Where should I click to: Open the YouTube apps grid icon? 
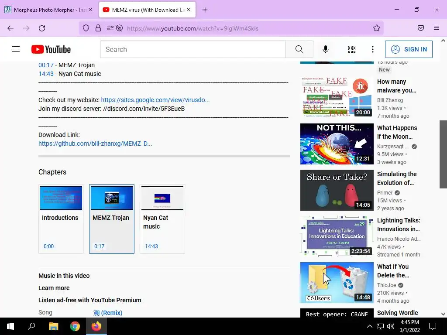coord(352,49)
